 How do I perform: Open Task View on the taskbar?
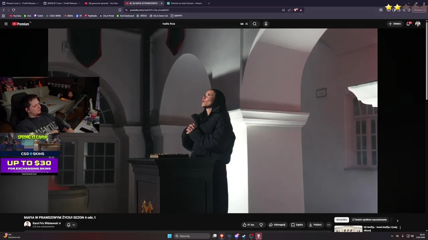tap(214, 236)
